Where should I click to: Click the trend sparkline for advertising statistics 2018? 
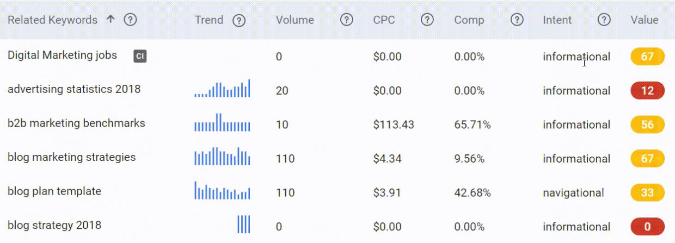[222, 89]
